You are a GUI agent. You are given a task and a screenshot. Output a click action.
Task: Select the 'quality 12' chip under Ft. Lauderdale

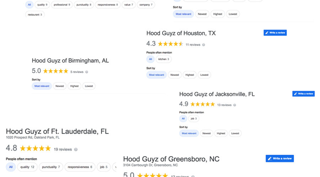(27, 167)
